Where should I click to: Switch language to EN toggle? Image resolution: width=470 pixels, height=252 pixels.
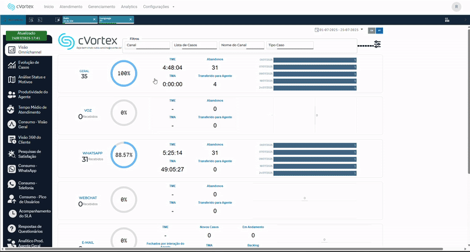pos(371,30)
